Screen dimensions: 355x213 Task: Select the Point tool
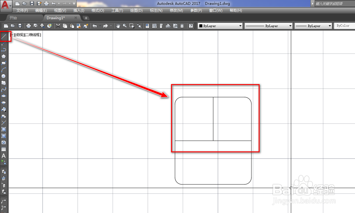click(x=4, y=123)
